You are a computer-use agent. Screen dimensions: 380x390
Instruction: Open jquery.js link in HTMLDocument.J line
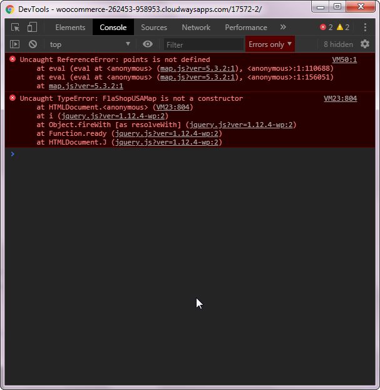pyautogui.click(x=167, y=142)
